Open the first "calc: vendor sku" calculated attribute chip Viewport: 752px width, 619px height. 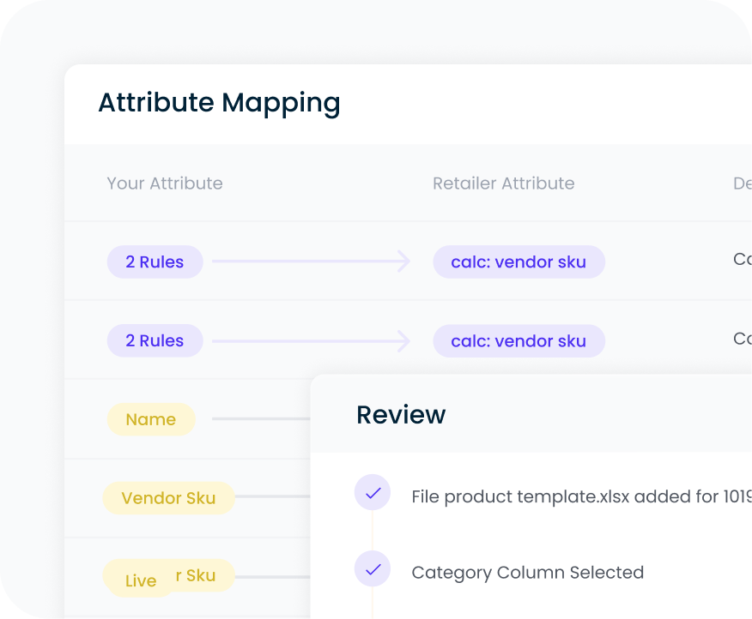(x=519, y=261)
